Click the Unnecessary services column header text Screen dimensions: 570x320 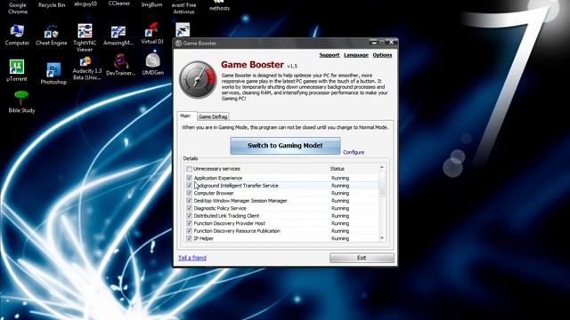(x=216, y=169)
